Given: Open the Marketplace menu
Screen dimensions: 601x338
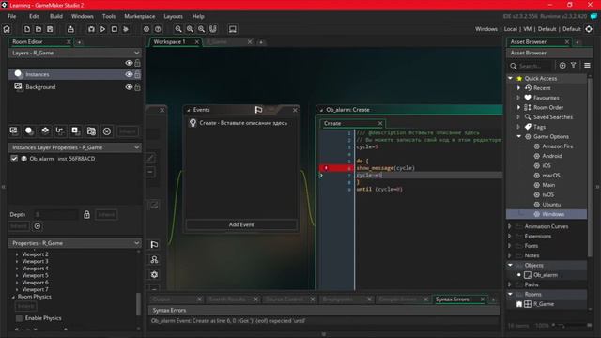Looking at the screenshot, I should coord(140,16).
